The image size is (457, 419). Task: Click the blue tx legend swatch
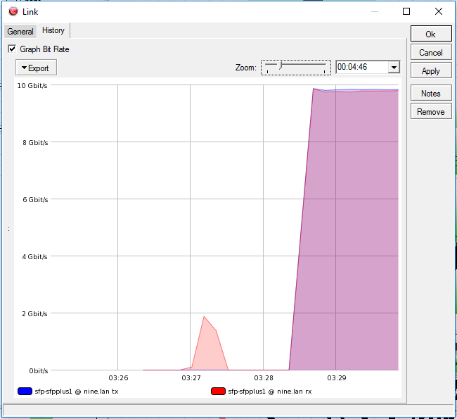[x=25, y=392]
